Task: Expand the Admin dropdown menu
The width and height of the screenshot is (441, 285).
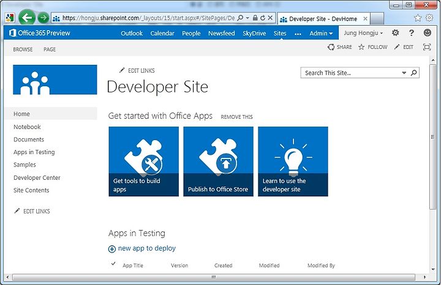Action: point(321,33)
